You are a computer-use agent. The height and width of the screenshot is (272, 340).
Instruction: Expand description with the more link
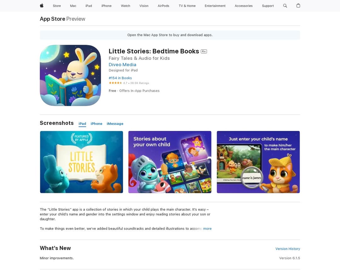(207, 229)
